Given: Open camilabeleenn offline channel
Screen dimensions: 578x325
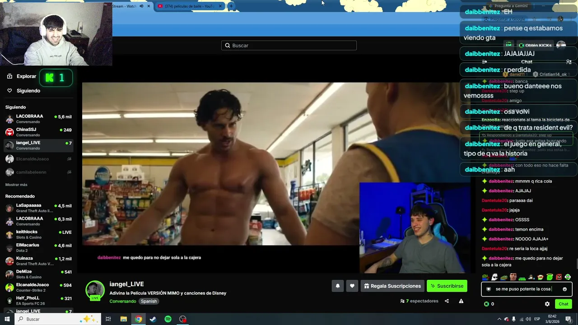Looking at the screenshot, I should tap(38, 172).
